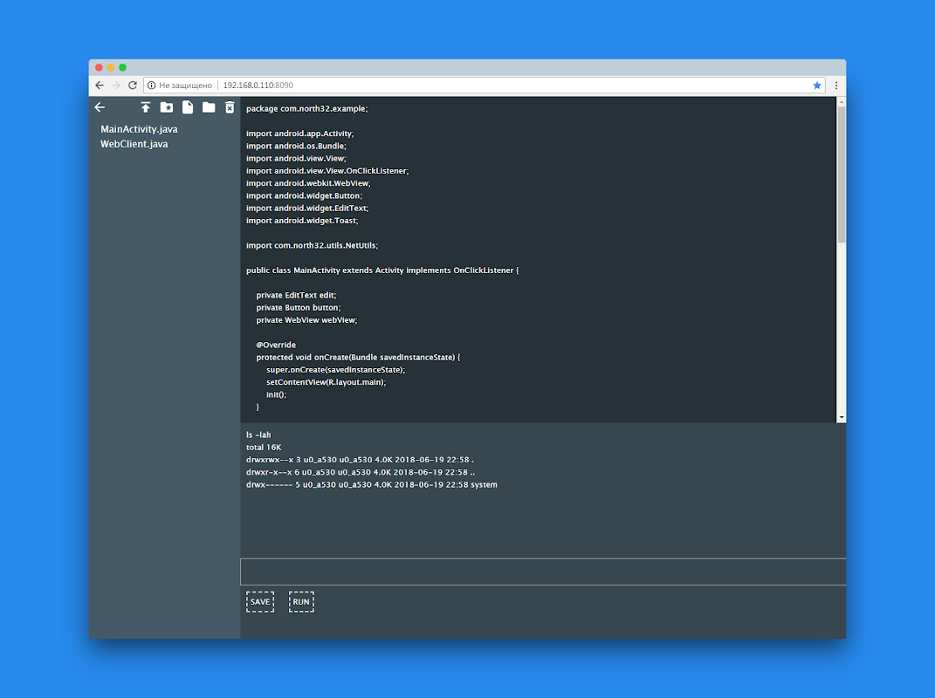935x698 pixels.
Task: Click the 'setContentView(R.layout.main);' line
Action: (x=327, y=383)
